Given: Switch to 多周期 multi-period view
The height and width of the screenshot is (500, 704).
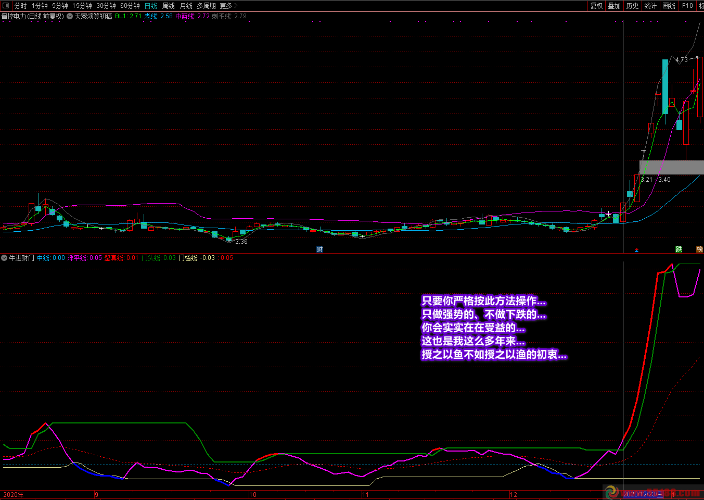Looking at the screenshot, I should 206,6.
